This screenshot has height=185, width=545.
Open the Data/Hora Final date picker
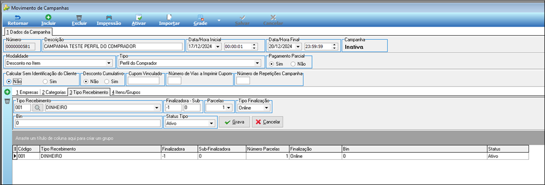[298, 46]
